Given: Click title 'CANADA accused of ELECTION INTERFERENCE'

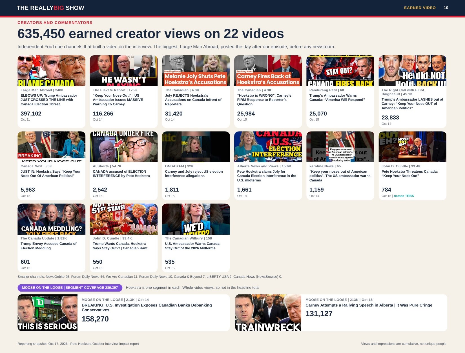Looking at the screenshot, I should [x=121, y=174].
